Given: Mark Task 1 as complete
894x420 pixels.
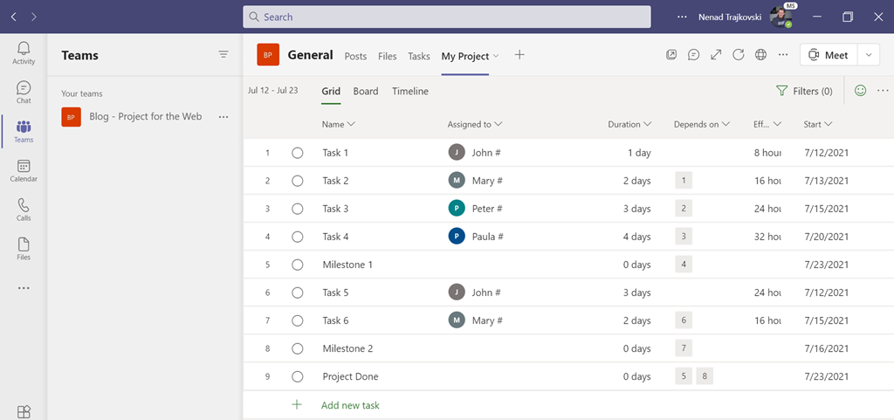Looking at the screenshot, I should 298,153.
